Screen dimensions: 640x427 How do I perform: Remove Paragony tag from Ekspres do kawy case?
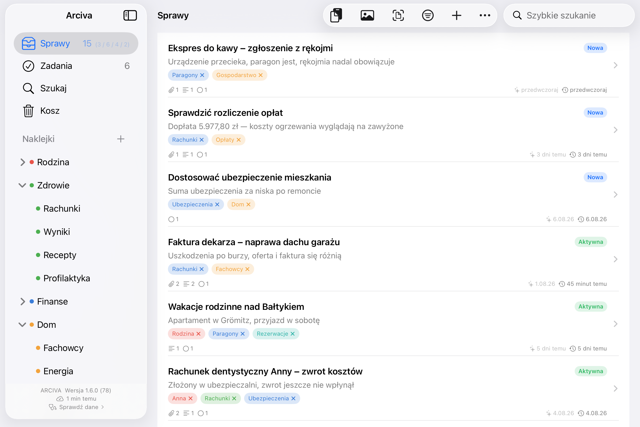202,75
